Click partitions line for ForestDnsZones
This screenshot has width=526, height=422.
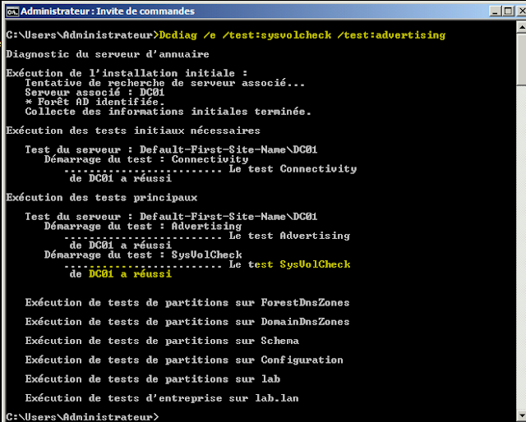tap(187, 303)
